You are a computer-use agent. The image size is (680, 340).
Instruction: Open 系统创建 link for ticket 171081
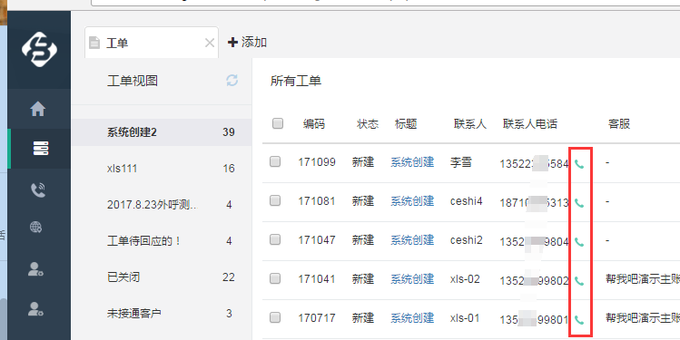tap(412, 201)
